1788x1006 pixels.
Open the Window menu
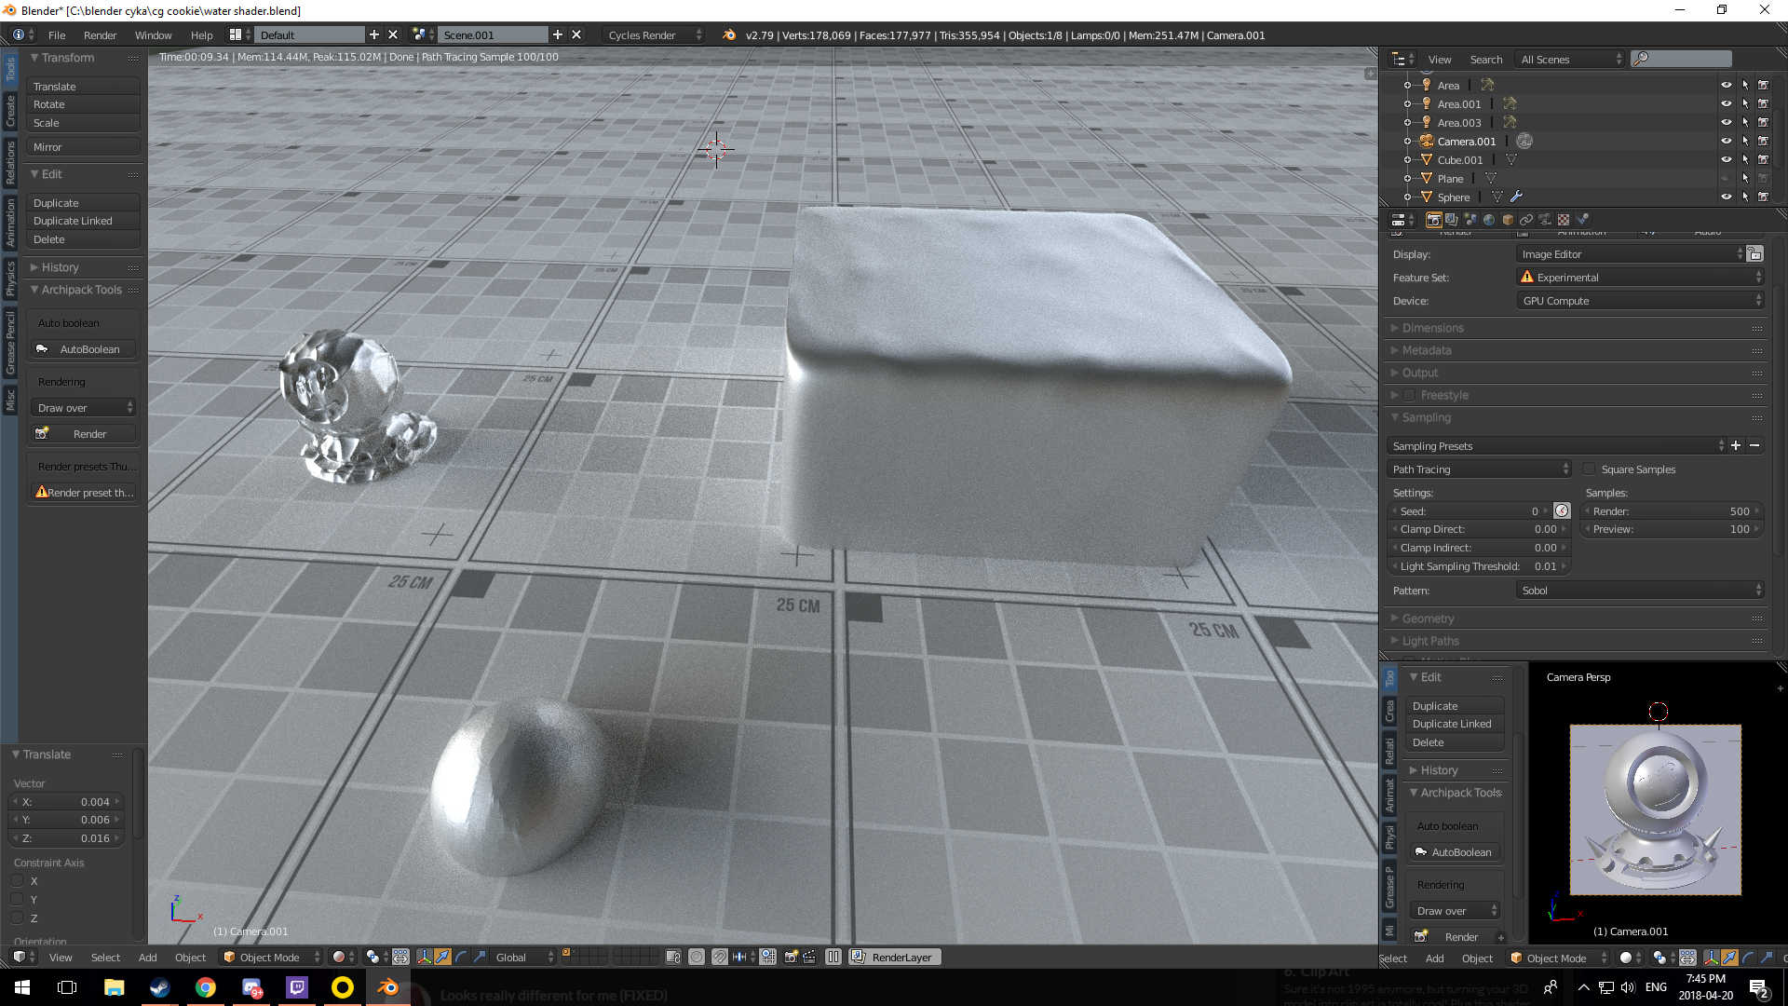[153, 35]
